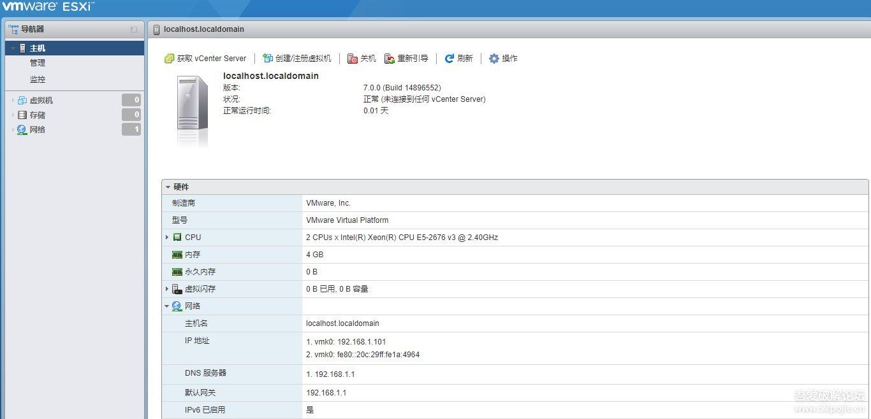
Task: Click 获取 vCenter Server button label
Action: coord(212,59)
